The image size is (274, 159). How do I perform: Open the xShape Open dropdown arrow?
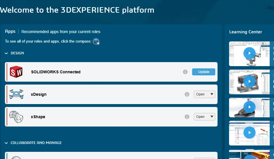click(212, 117)
